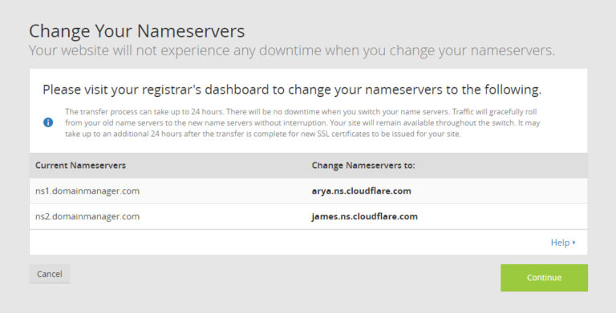Click the Continue button

(x=544, y=278)
